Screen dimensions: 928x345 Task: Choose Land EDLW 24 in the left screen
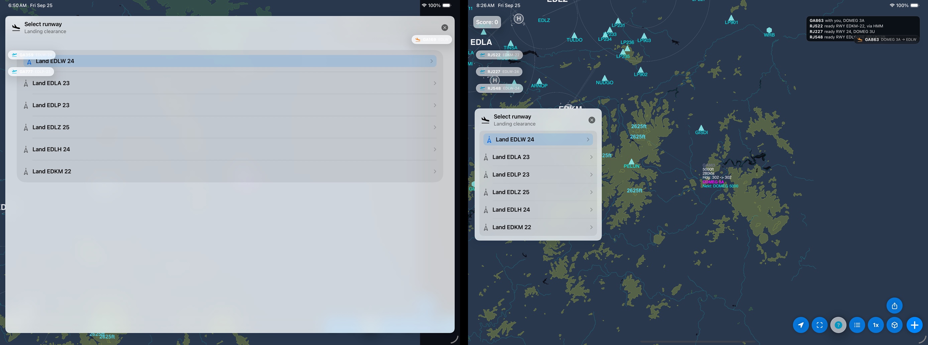[230, 61]
